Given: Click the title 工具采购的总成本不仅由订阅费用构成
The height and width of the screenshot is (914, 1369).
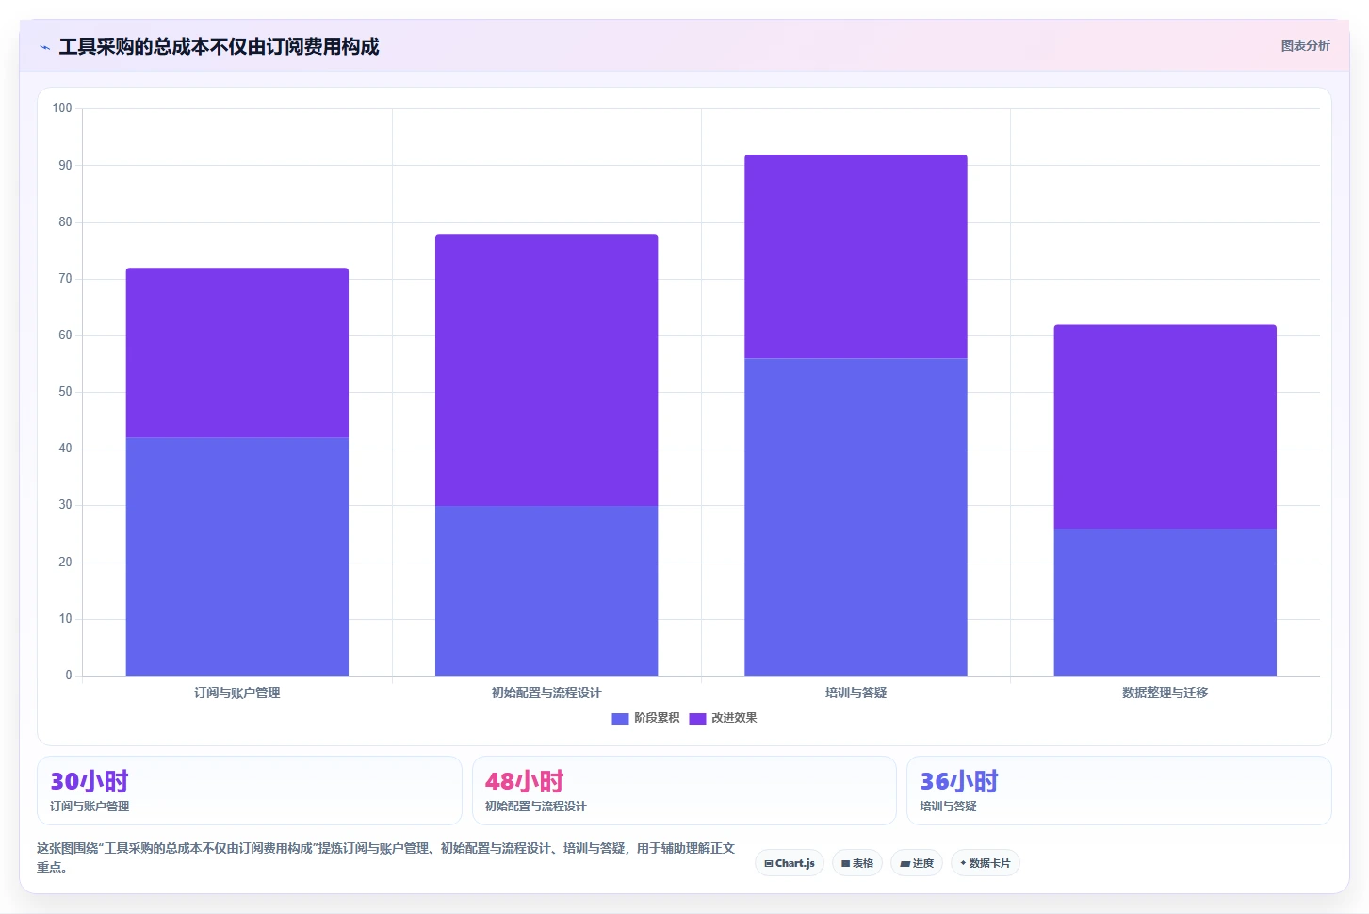Looking at the screenshot, I should pos(219,46).
